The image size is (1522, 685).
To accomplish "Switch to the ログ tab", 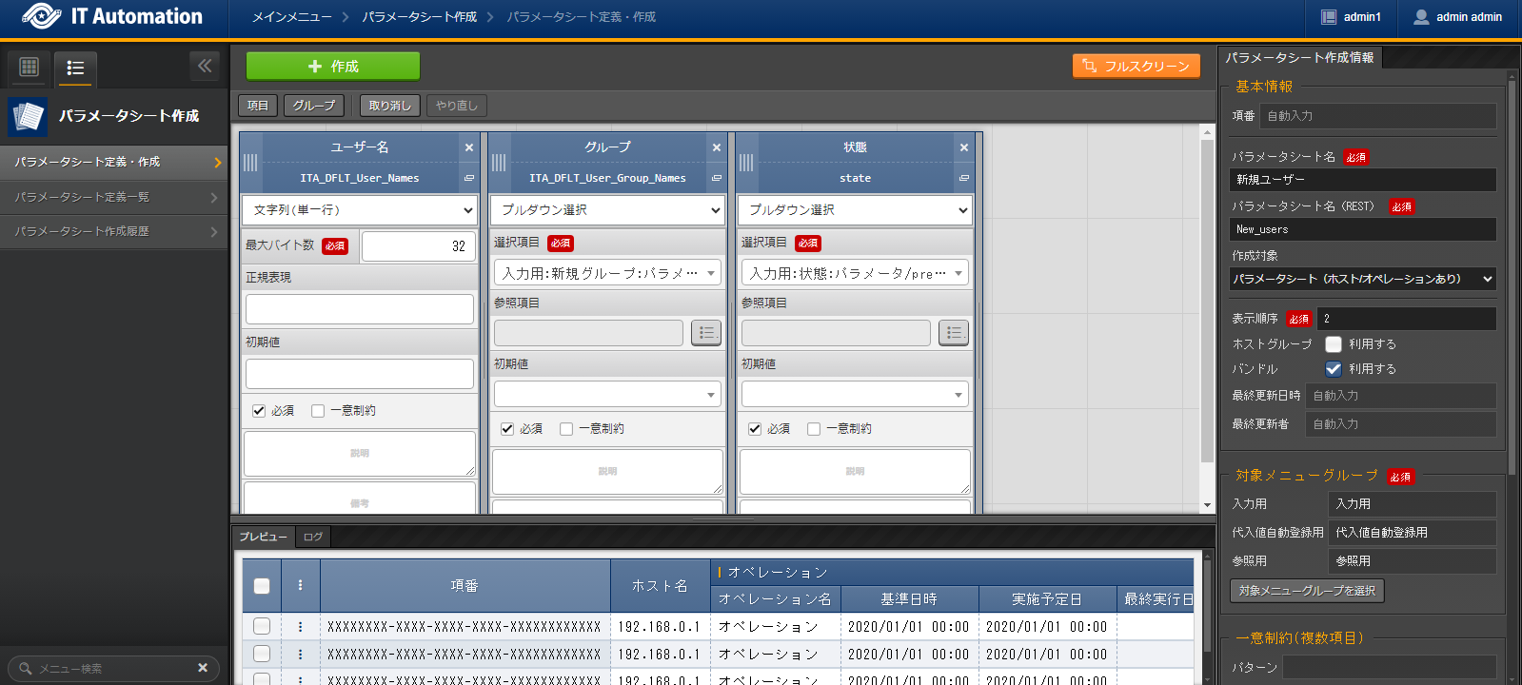I will pos(313,537).
